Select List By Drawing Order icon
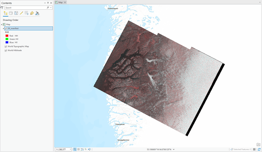This screenshot has width=262, height=152. (6, 13)
